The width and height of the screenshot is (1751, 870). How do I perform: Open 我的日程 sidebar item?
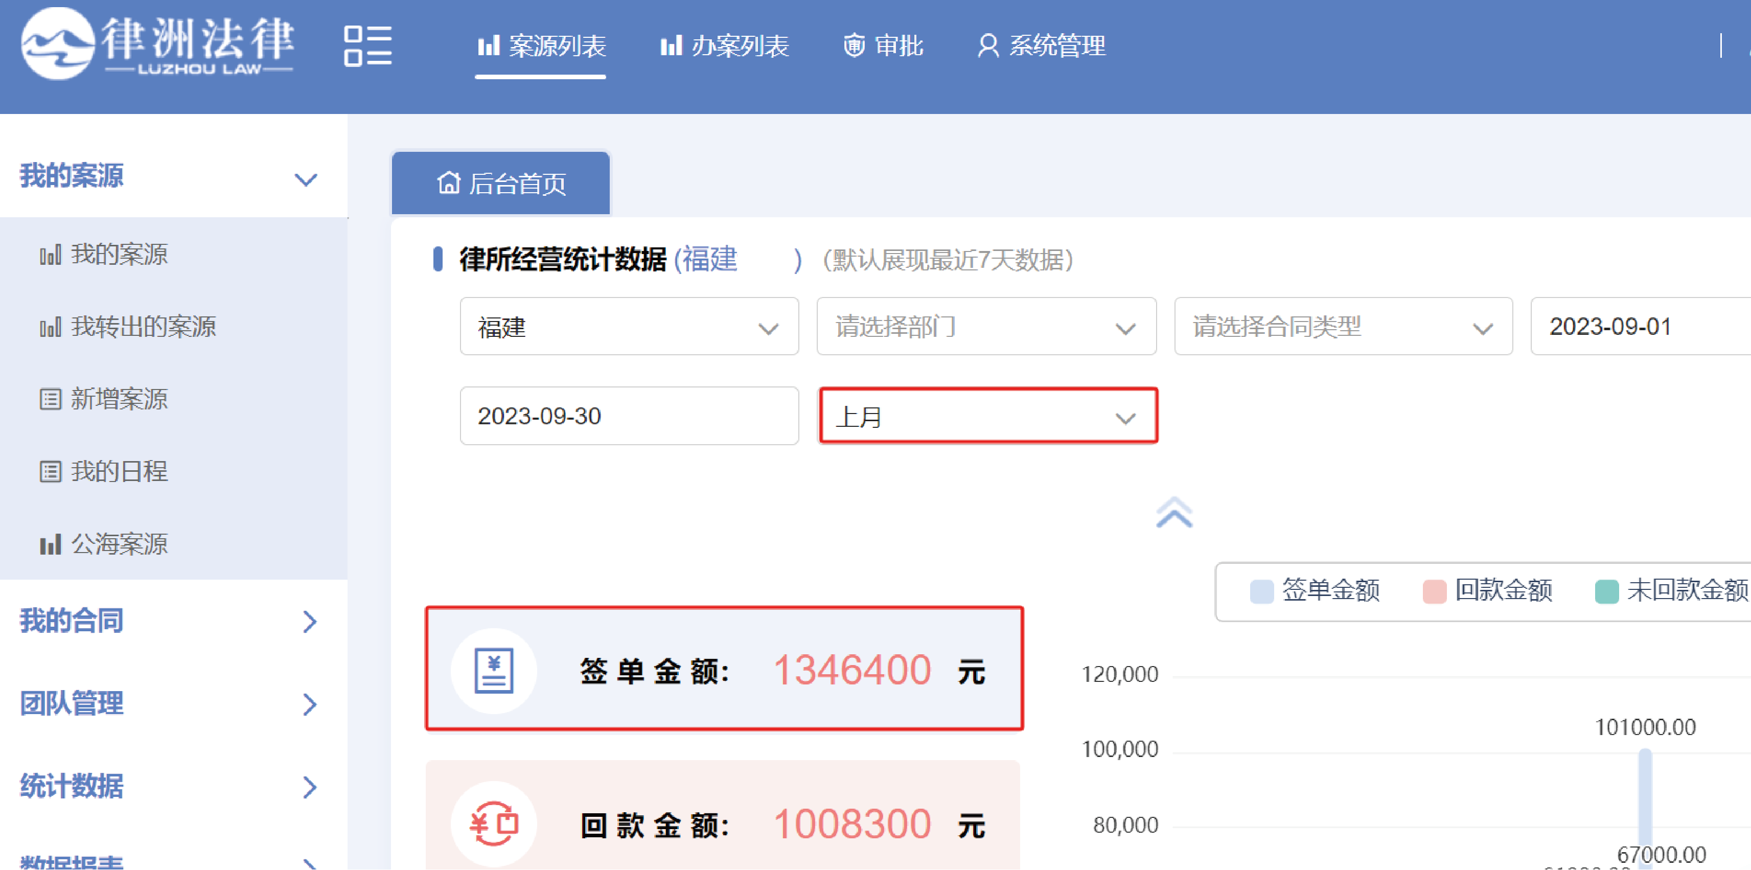pos(119,471)
